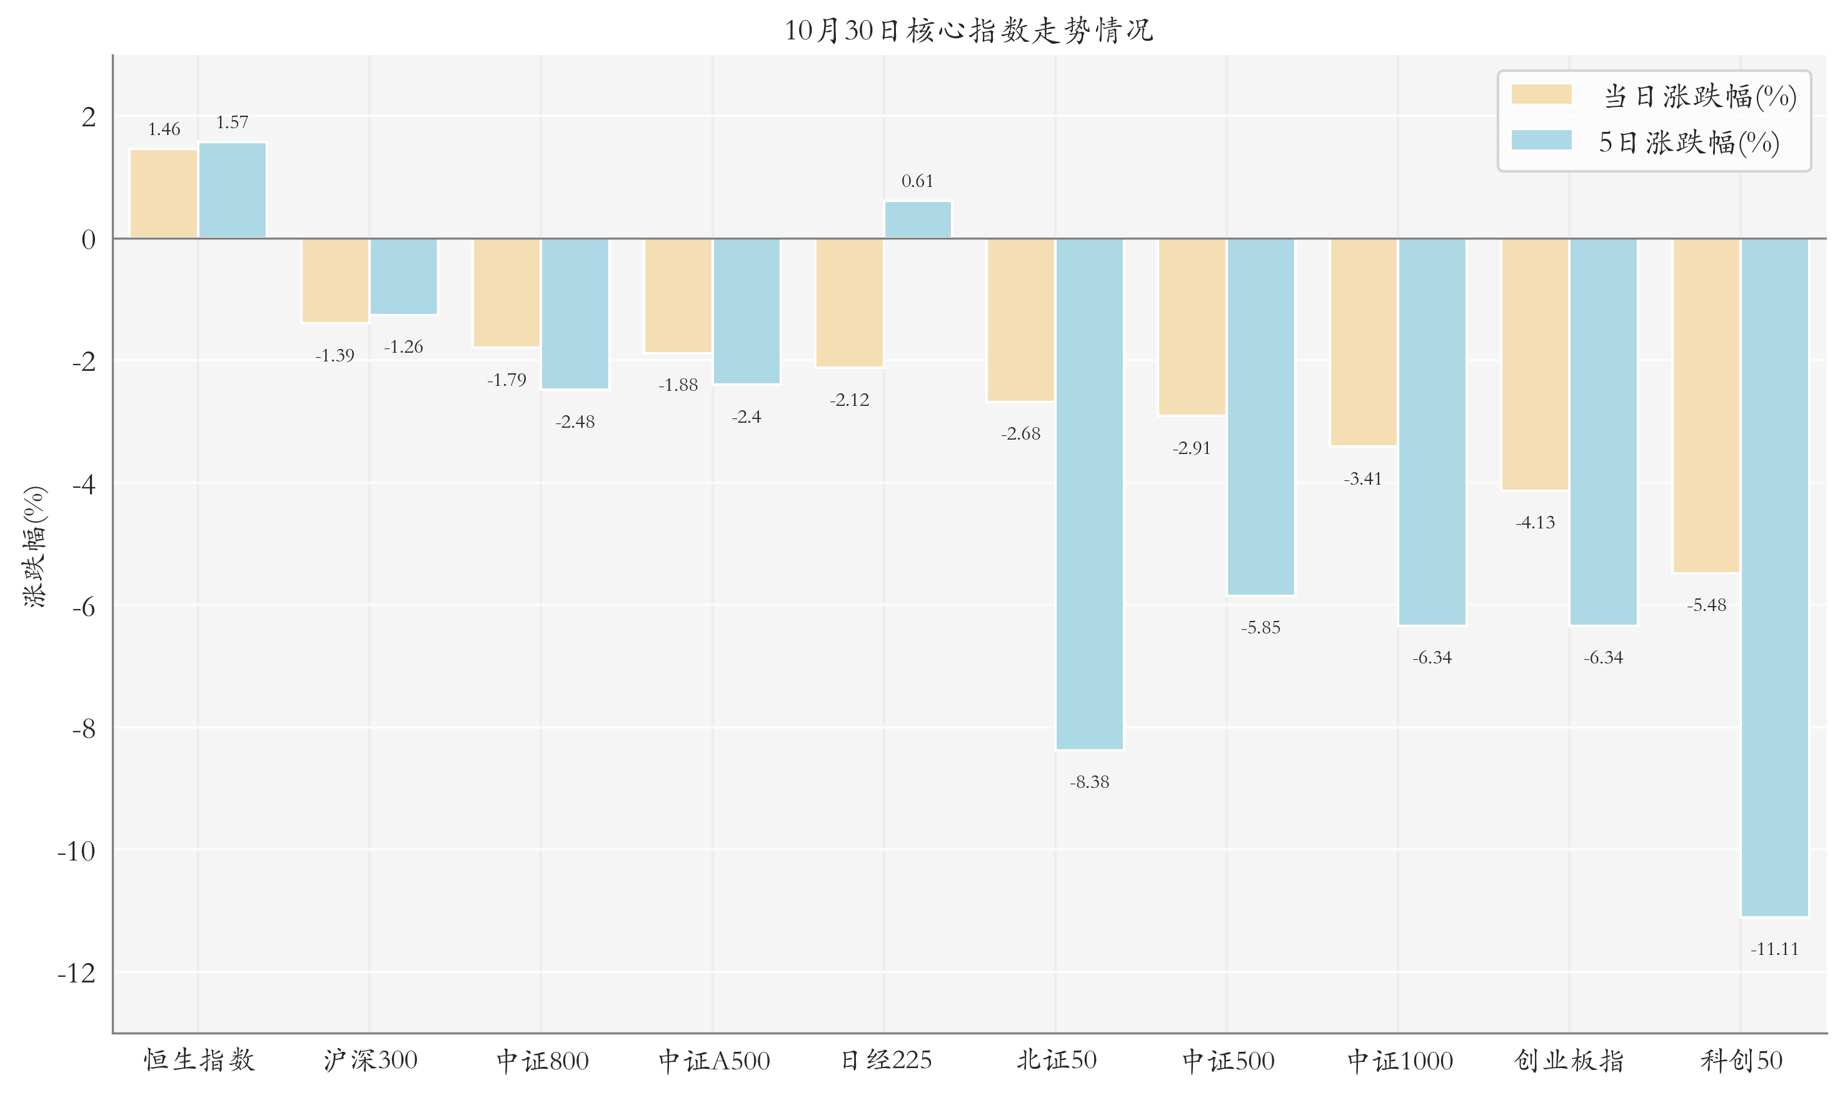Click the blue 5日涨跌幅(%) legend swatch
Viewport: 1845px width, 1095px height.
point(1541,140)
